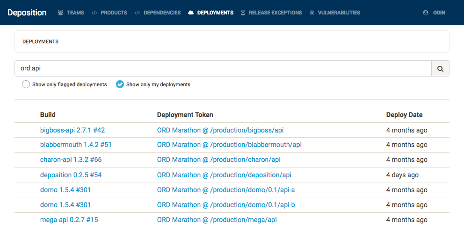Click the Odin user avatar icon

(426, 13)
